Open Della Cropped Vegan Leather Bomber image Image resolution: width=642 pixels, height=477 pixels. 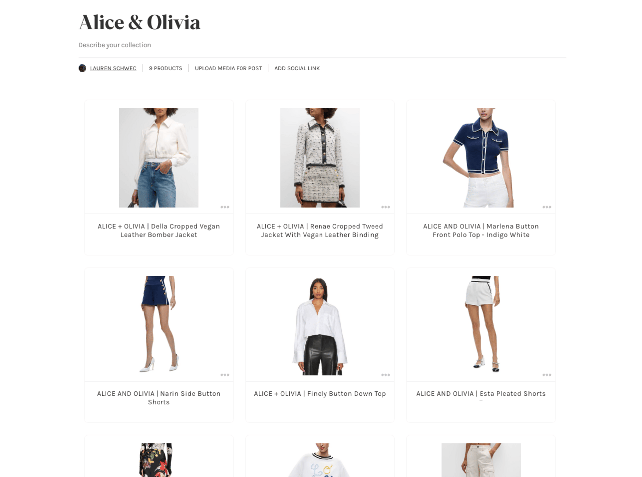159,158
